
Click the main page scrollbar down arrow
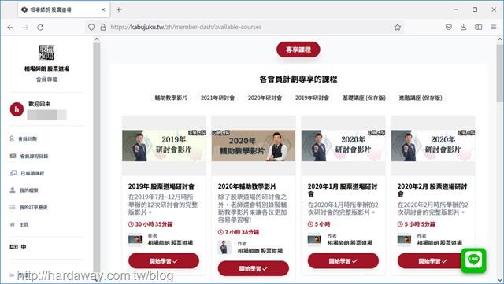[x=499, y=280]
